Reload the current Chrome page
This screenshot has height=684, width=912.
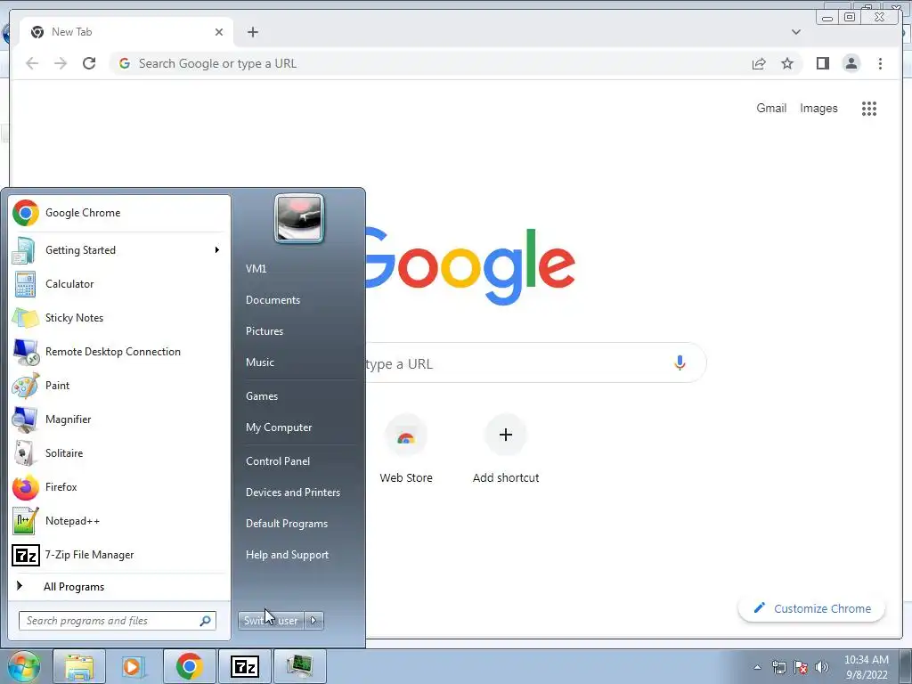(x=89, y=63)
